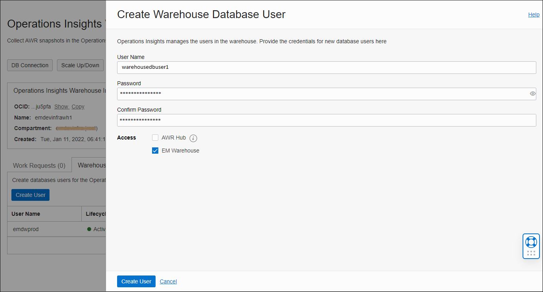The image size is (543, 292).
Task: Click Create User in the left panel
Action: coord(30,195)
